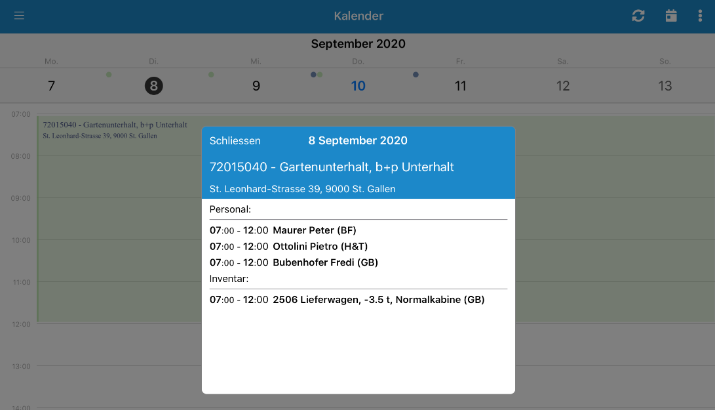Click the St. Leonhard-Strasse address in popup

pyautogui.click(x=302, y=189)
